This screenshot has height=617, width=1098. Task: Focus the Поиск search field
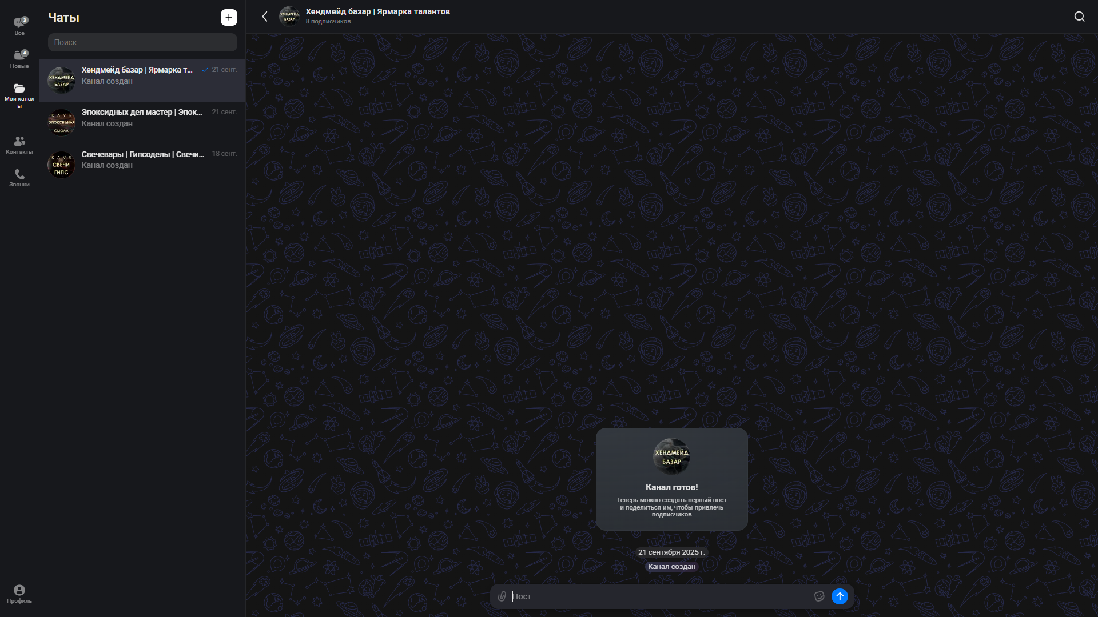coord(142,42)
